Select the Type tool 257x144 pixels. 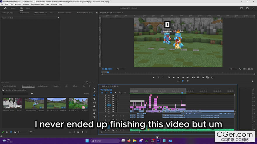[94, 117]
